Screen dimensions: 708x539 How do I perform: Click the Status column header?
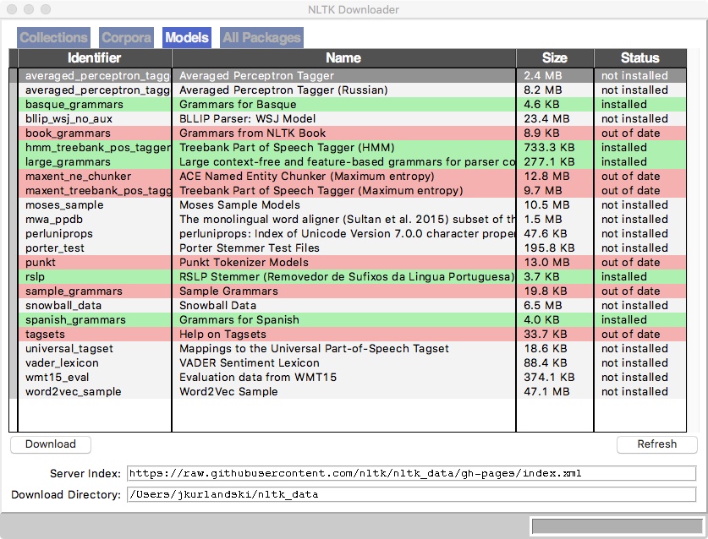[640, 57]
